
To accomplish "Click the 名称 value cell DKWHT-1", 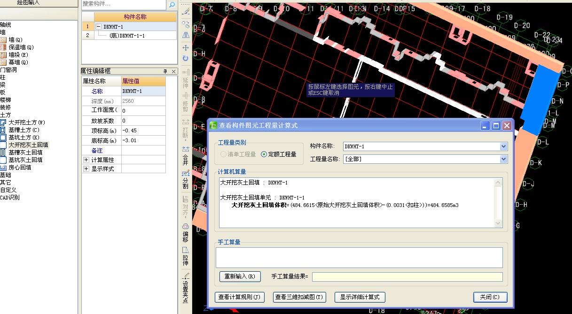I will click(x=143, y=91).
